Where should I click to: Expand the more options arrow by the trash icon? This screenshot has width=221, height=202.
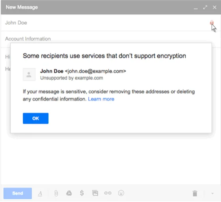pyautogui.click(x=212, y=194)
